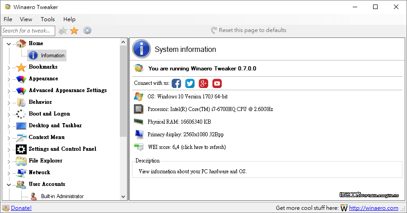The width and height of the screenshot is (407, 213).
Task: Expand Advanced Appearance Settings node
Action: (9, 91)
